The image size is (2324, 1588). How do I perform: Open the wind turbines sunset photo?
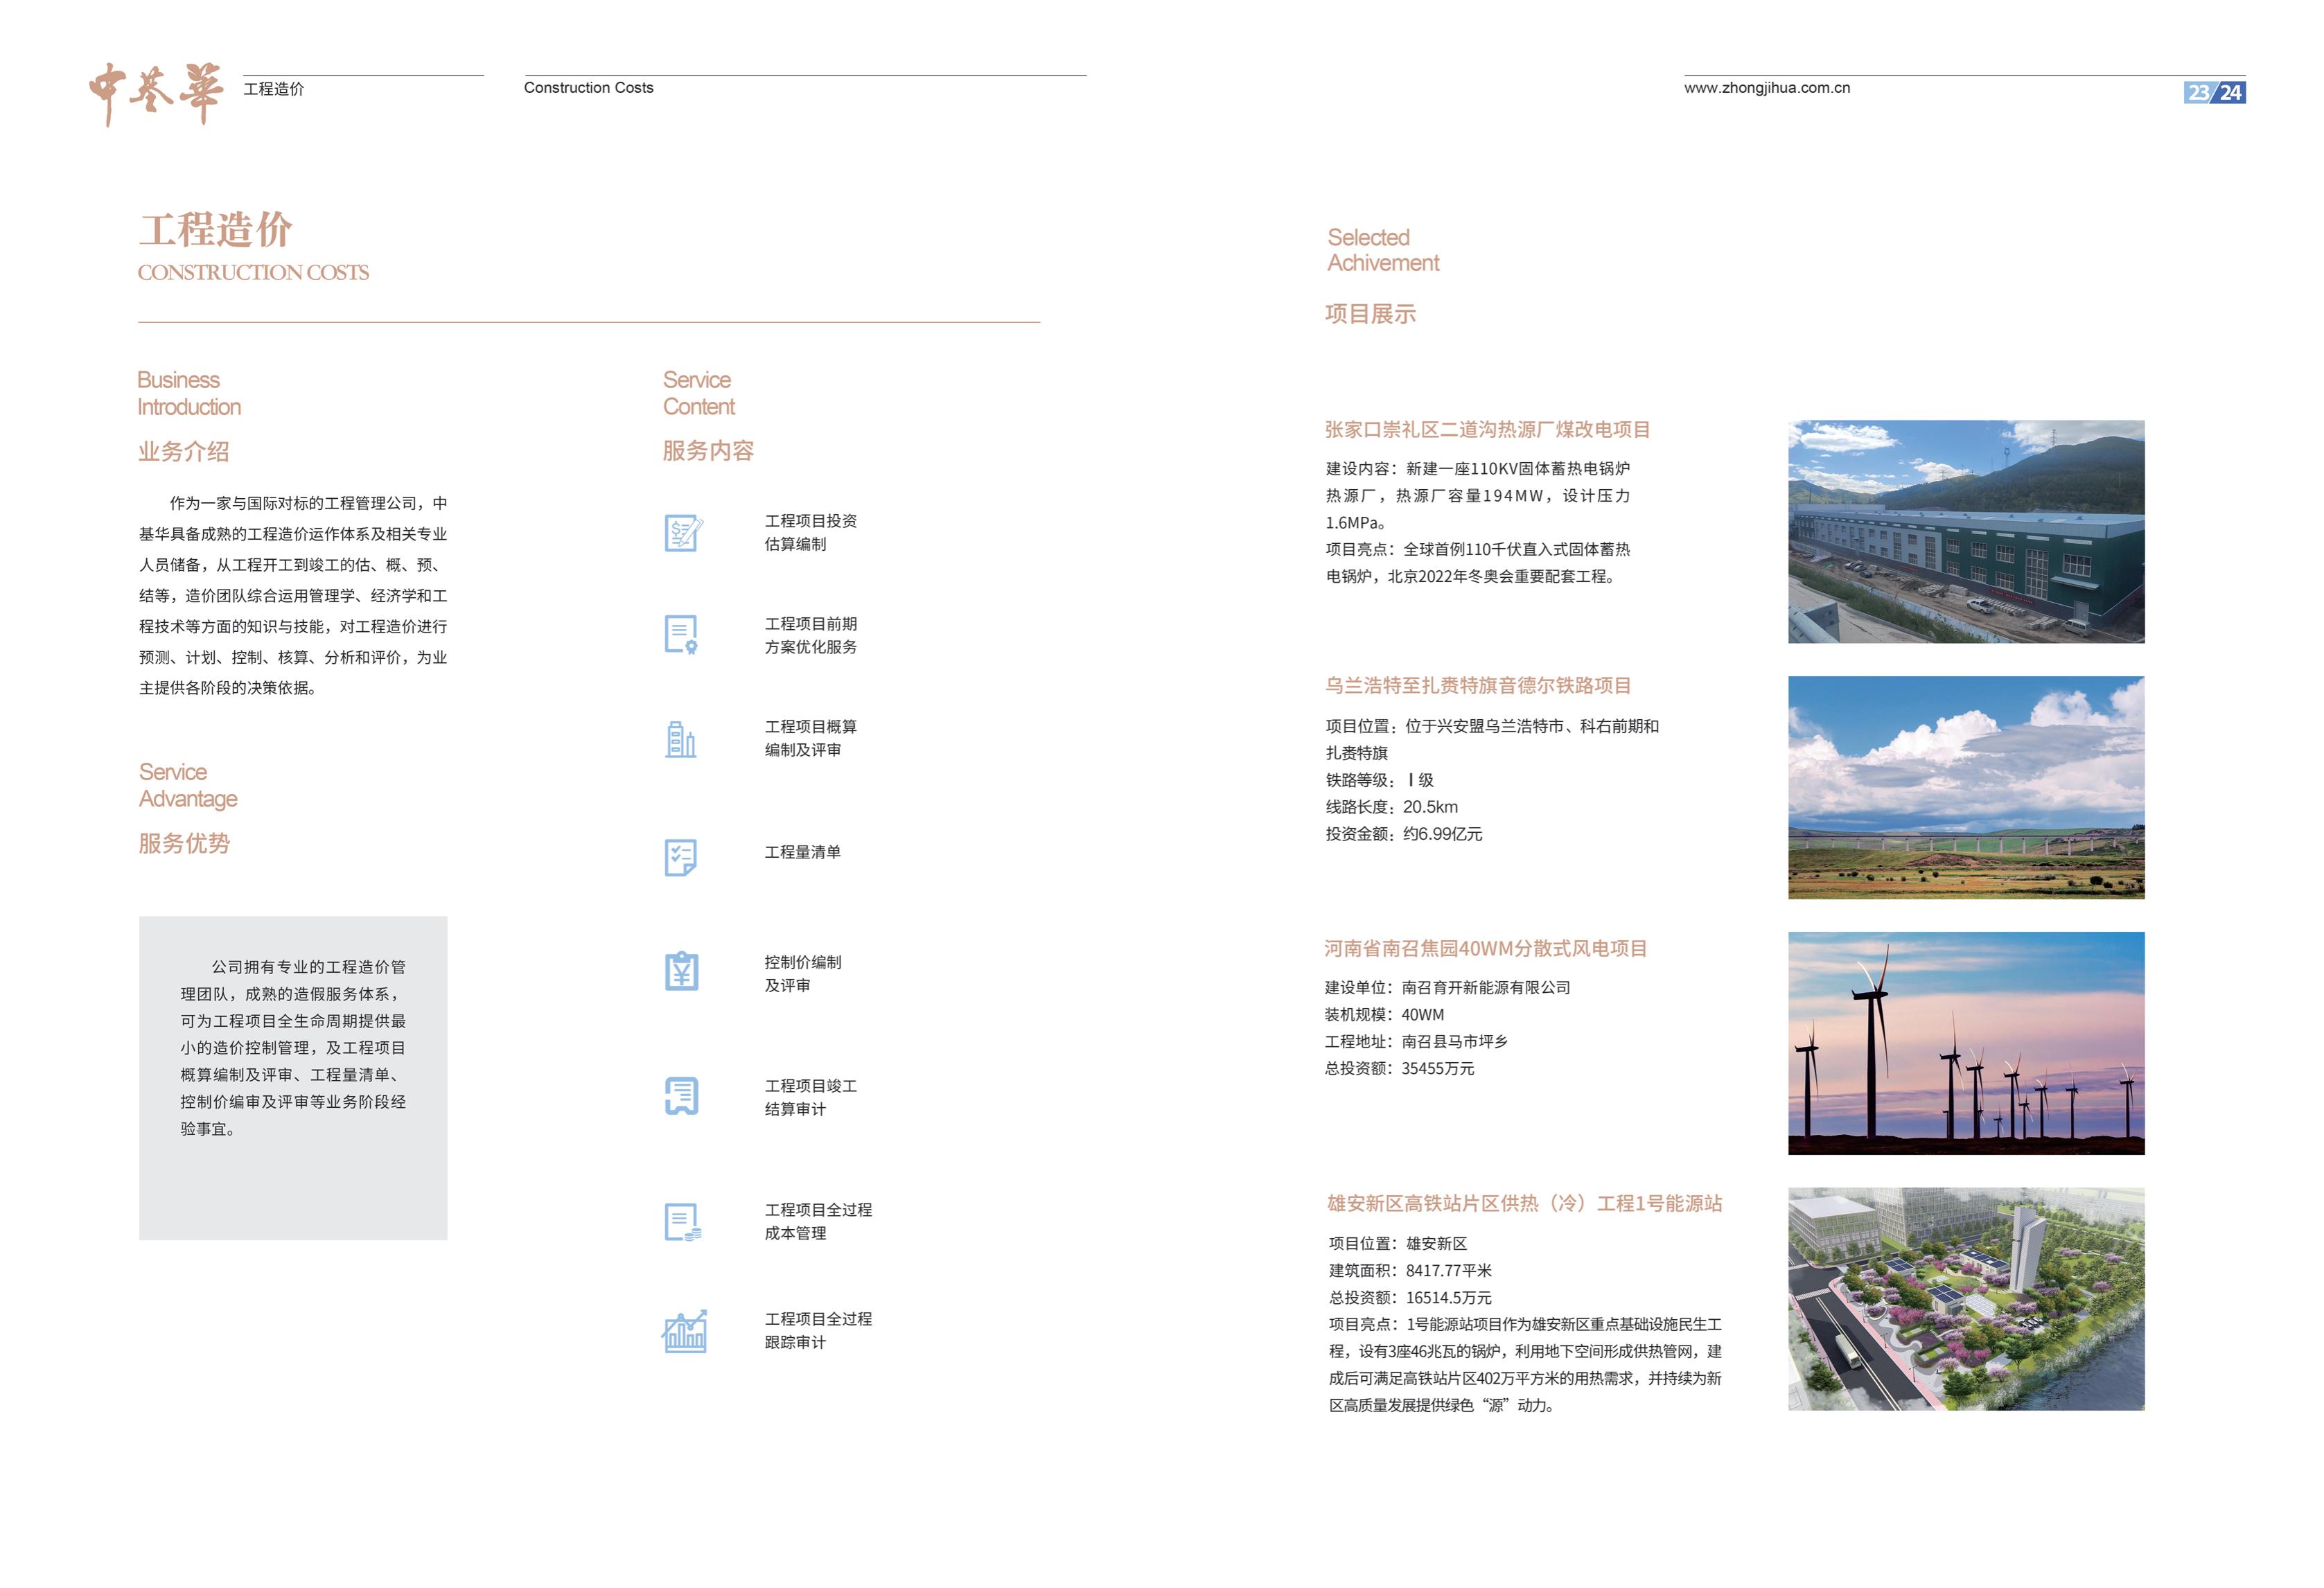click(x=1966, y=1043)
